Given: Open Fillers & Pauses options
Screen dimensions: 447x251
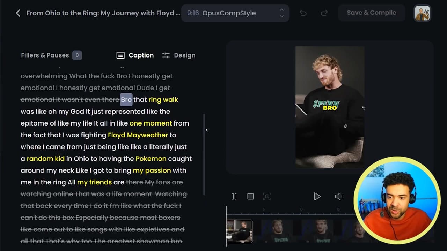Looking at the screenshot, I should 51,55.
